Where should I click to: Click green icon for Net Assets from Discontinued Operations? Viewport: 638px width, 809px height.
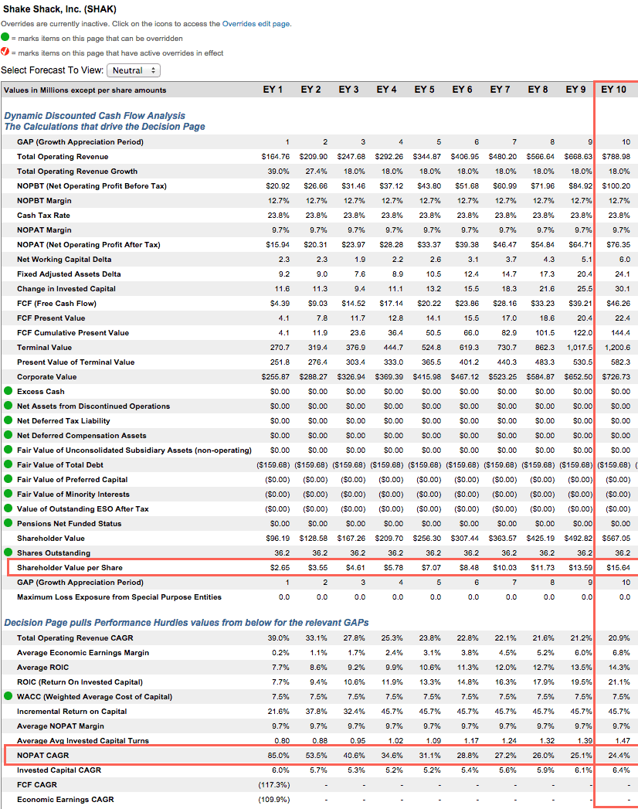pos(8,406)
